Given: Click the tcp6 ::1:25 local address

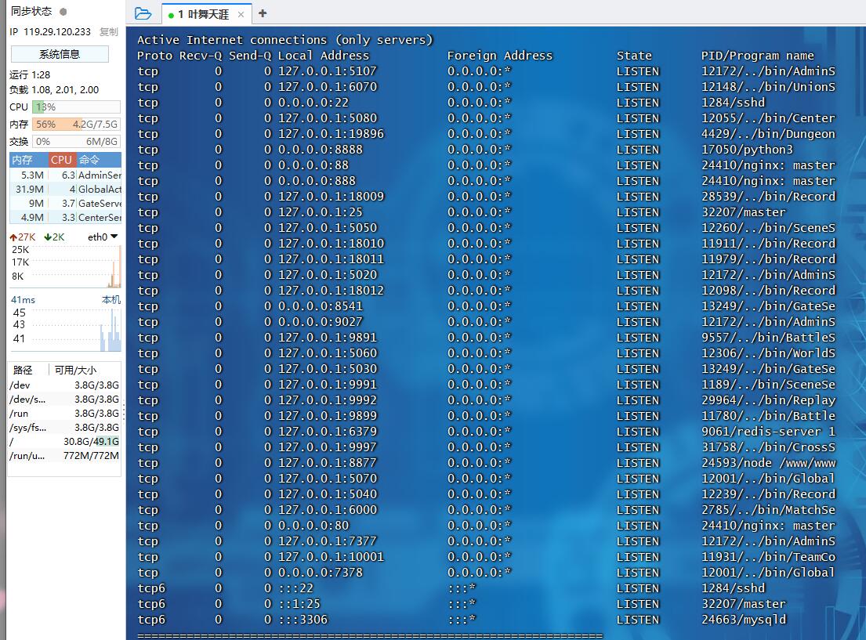Looking at the screenshot, I should [x=299, y=604].
